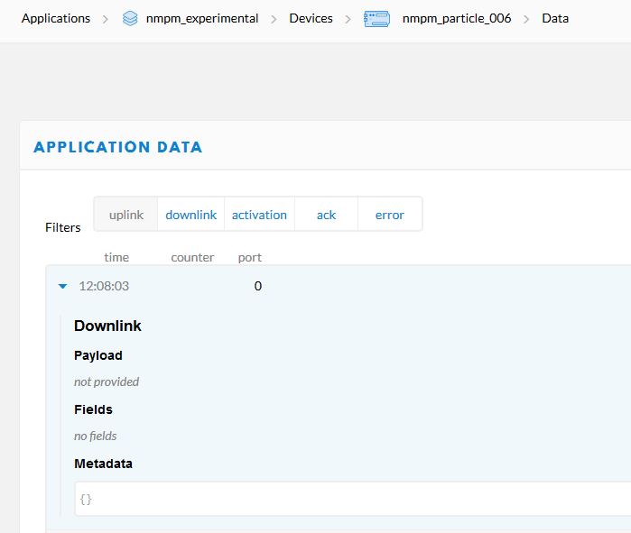Go to the Devices breadcrumb

point(311,19)
